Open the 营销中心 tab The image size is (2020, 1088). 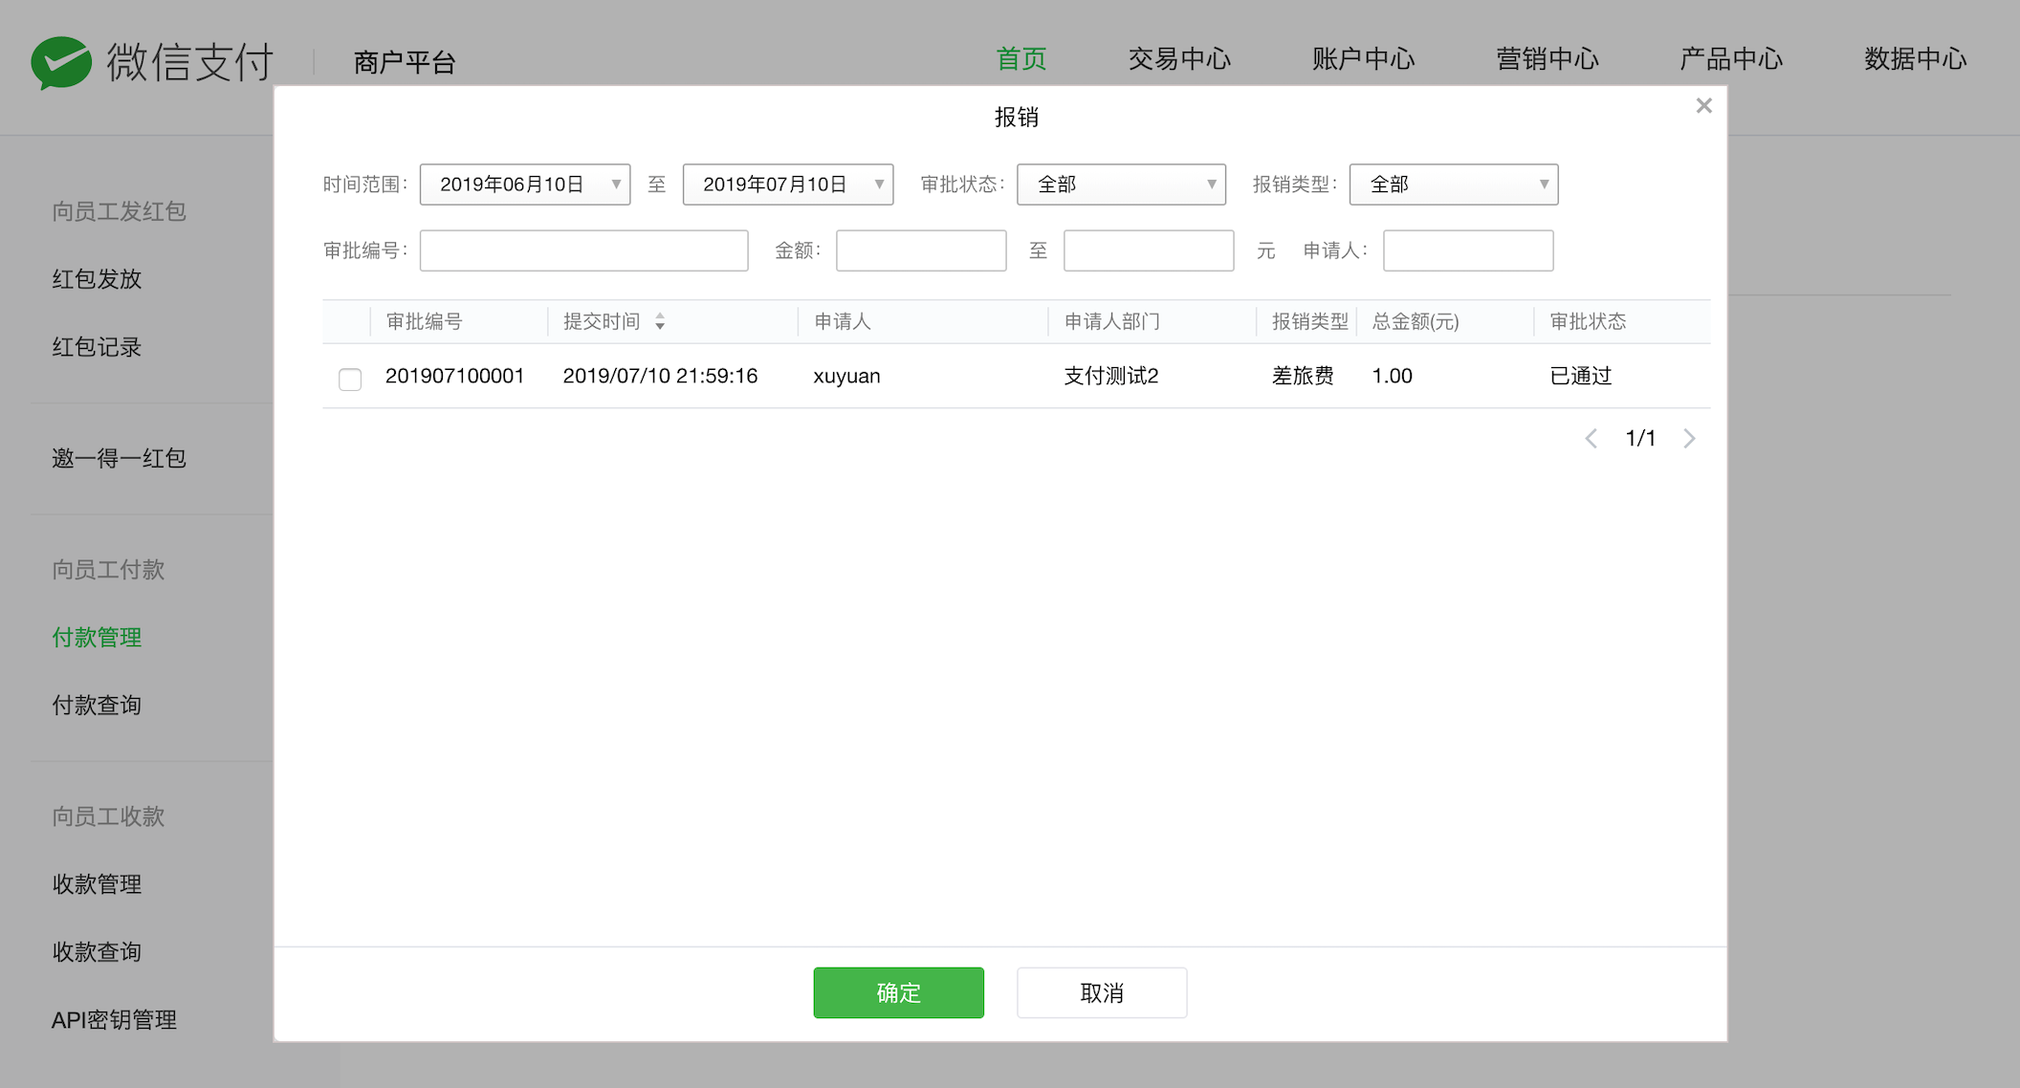(x=1548, y=59)
